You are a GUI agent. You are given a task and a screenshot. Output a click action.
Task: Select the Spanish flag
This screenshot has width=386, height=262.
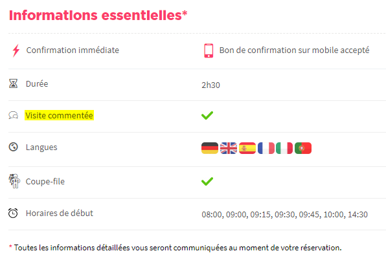[x=247, y=148]
